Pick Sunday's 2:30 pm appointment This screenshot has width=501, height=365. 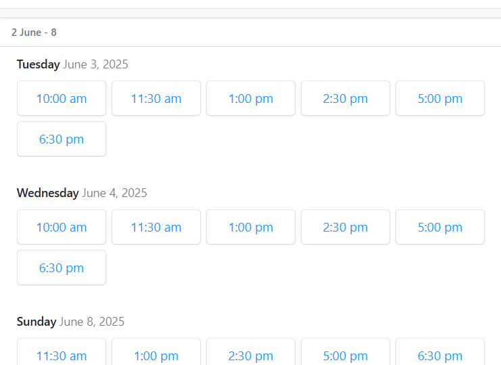click(x=251, y=355)
